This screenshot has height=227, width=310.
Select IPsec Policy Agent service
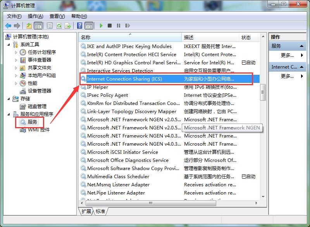[x=169, y=95]
